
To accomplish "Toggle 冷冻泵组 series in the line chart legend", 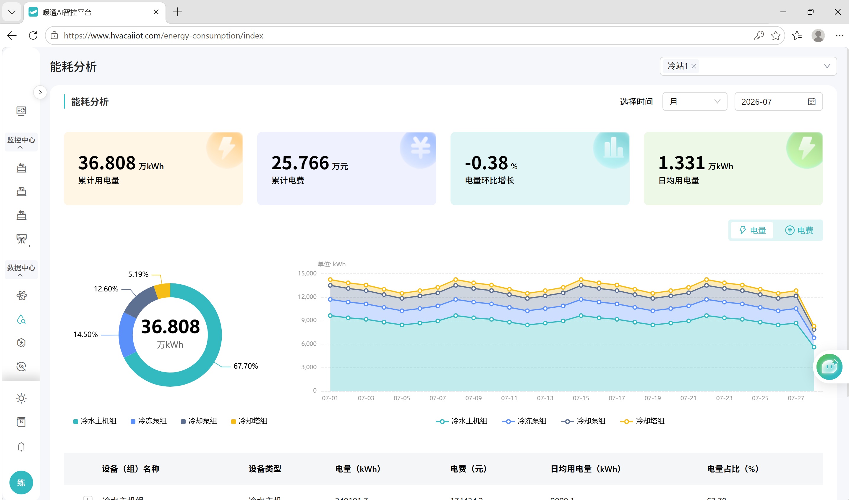I will [x=524, y=421].
